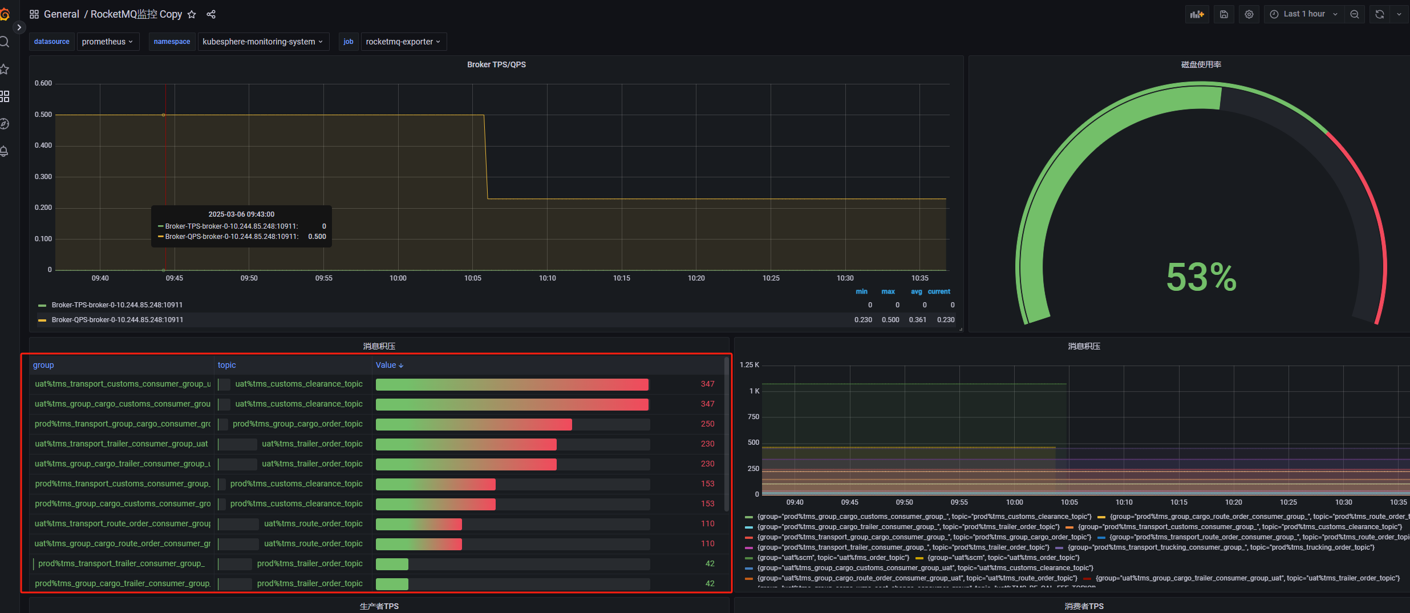Click the Grafana logo home icon

5,14
